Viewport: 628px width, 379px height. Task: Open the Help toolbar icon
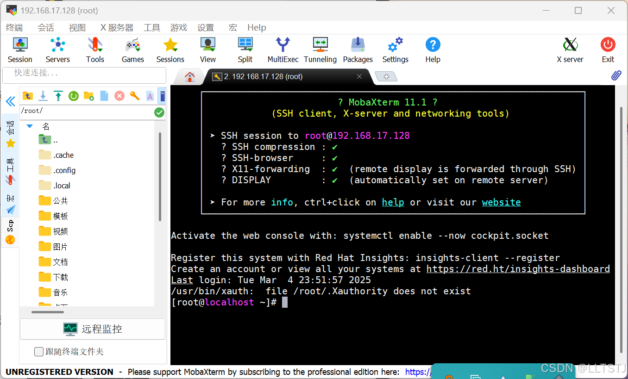tap(433, 50)
